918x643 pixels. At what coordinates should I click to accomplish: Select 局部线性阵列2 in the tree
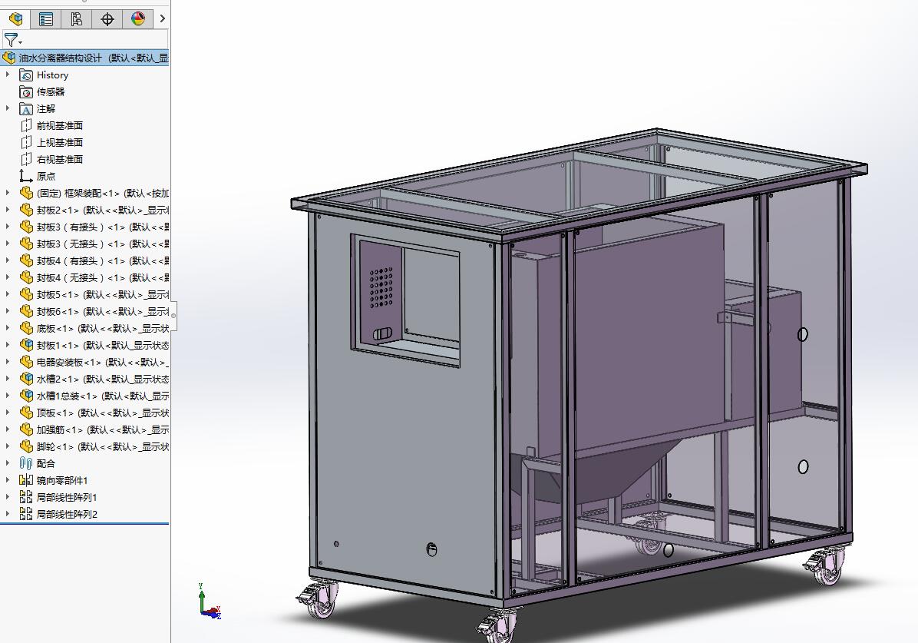67,514
